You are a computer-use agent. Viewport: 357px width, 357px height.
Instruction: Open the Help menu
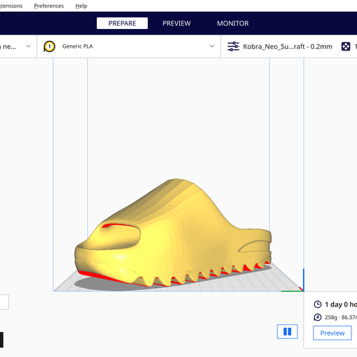pos(81,6)
